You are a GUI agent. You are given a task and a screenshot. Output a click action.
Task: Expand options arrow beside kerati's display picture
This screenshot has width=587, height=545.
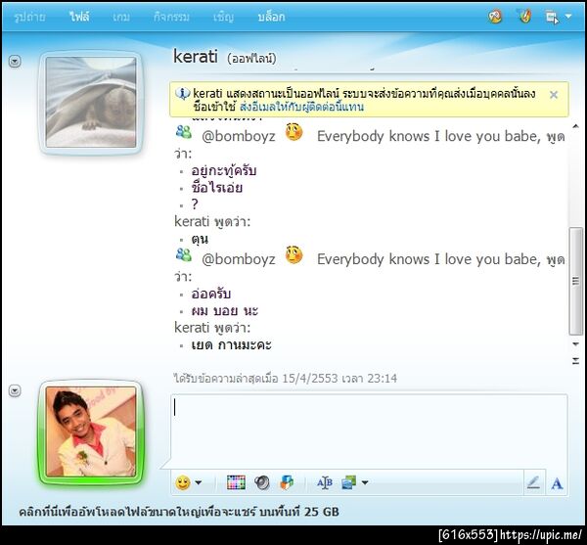(15, 61)
